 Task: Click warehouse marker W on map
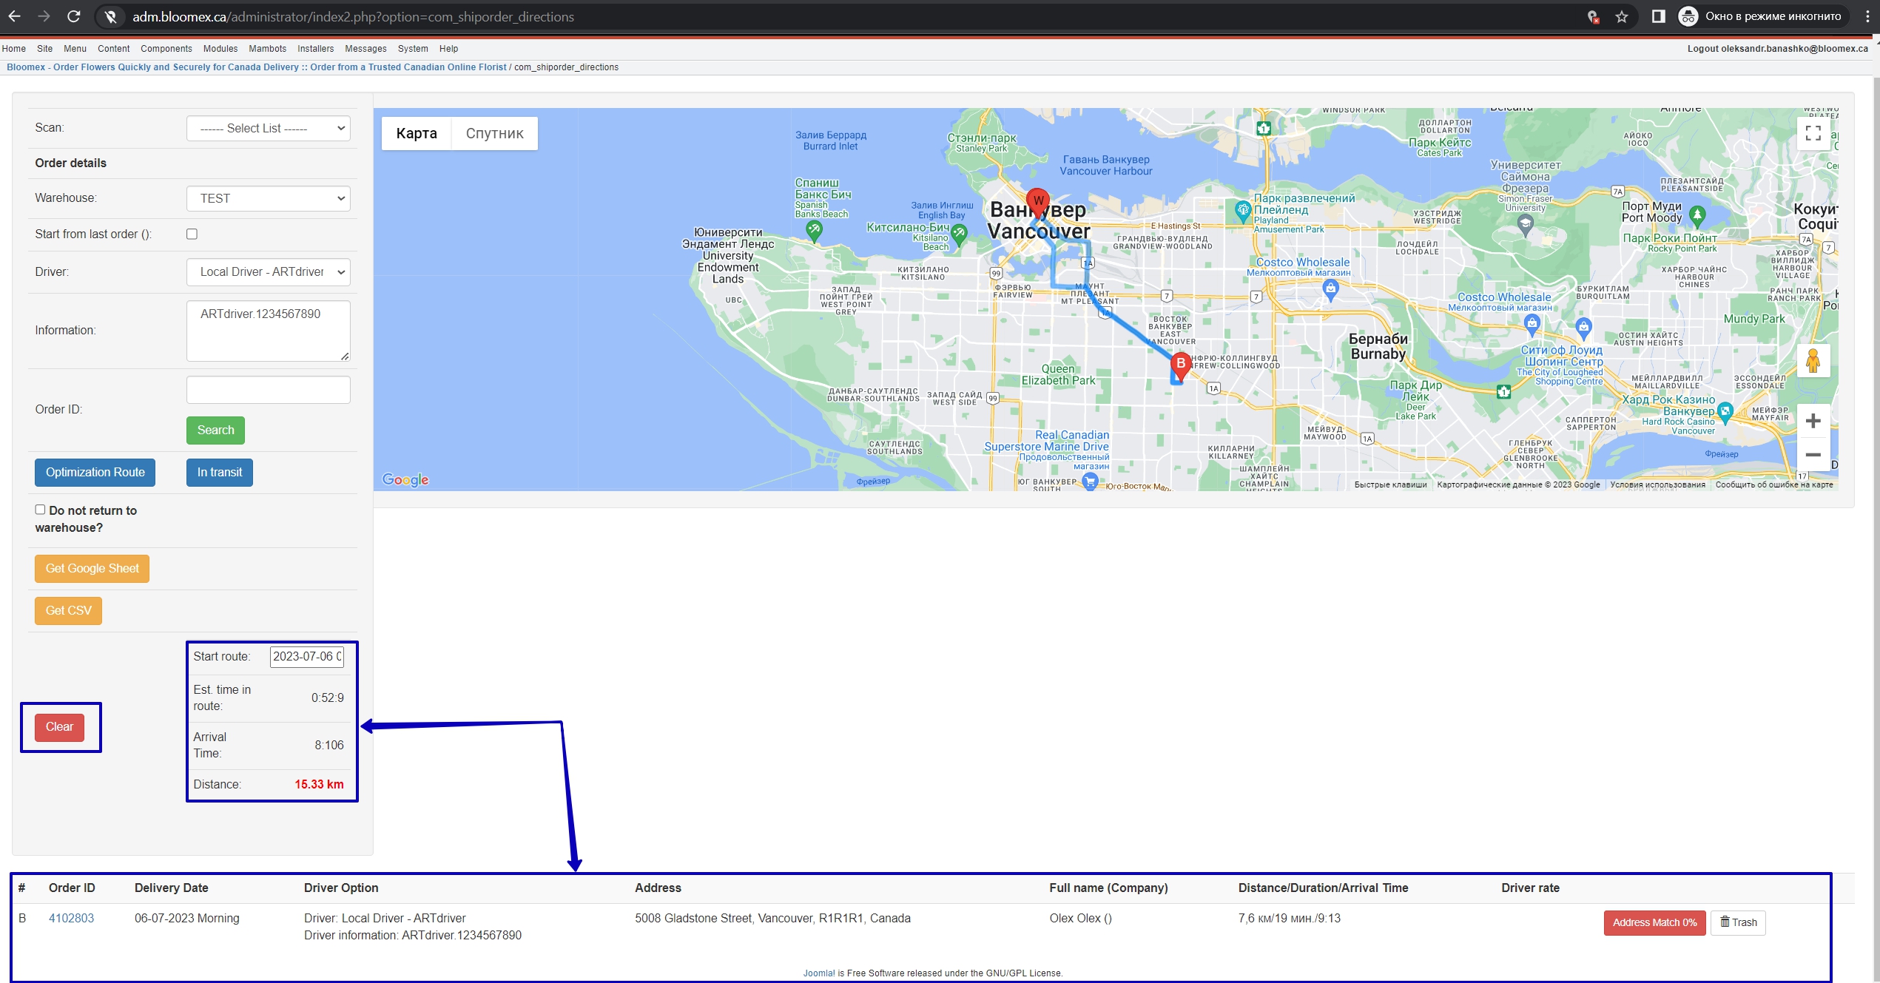pos(1038,203)
